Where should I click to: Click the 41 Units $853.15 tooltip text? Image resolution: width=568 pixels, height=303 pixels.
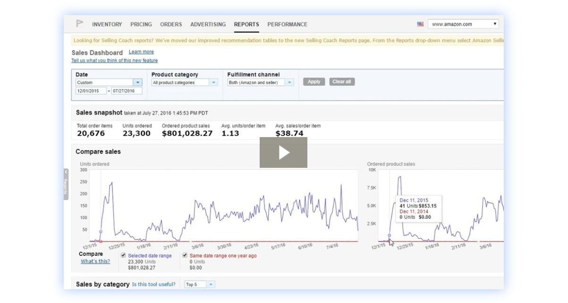coord(418,206)
